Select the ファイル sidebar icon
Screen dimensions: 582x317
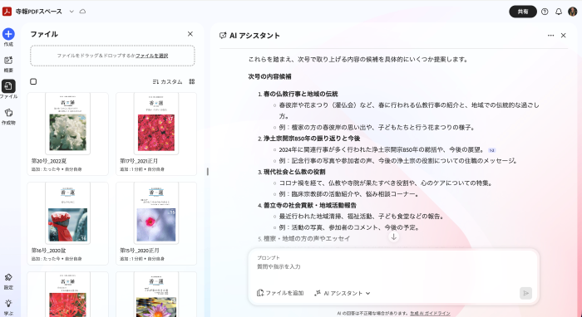(x=8, y=86)
